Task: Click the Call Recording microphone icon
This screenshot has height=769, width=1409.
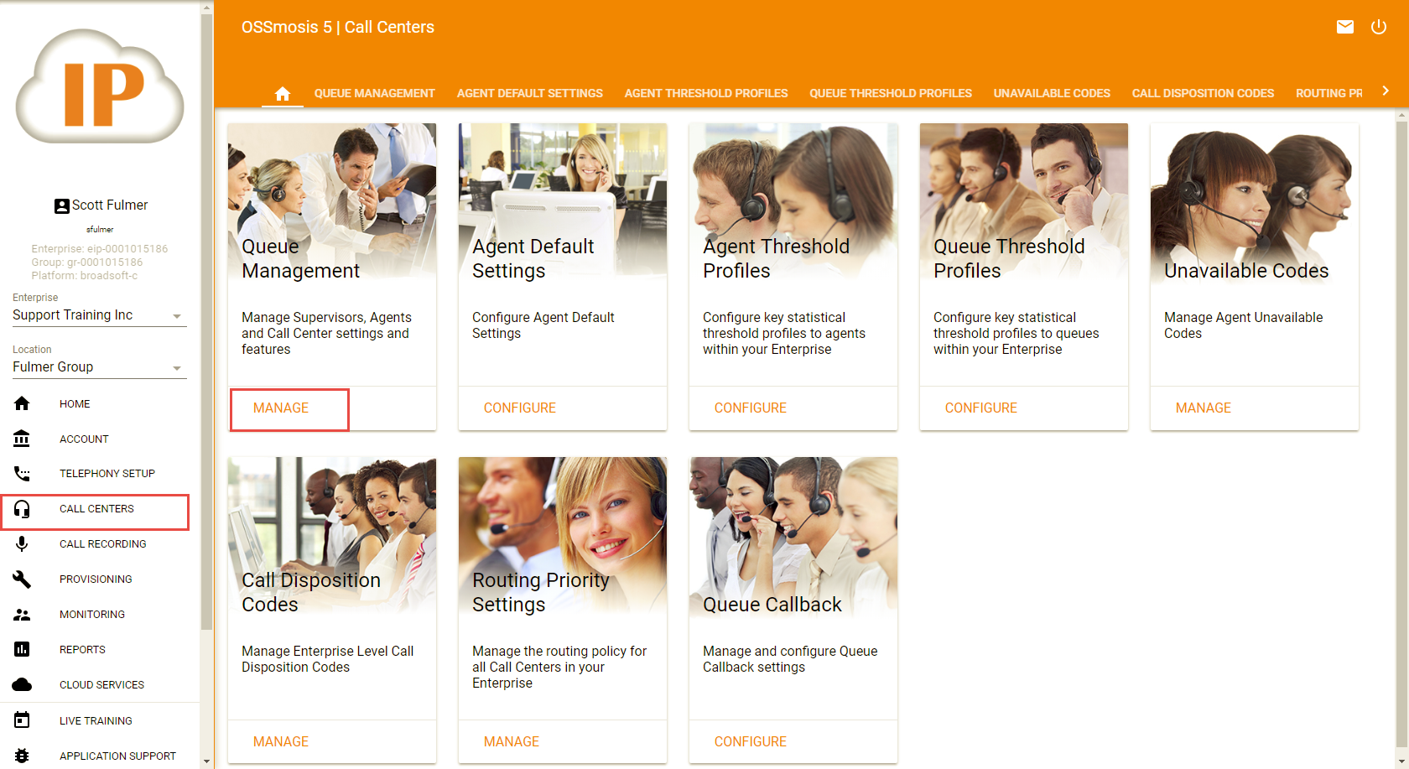Action: point(22,544)
